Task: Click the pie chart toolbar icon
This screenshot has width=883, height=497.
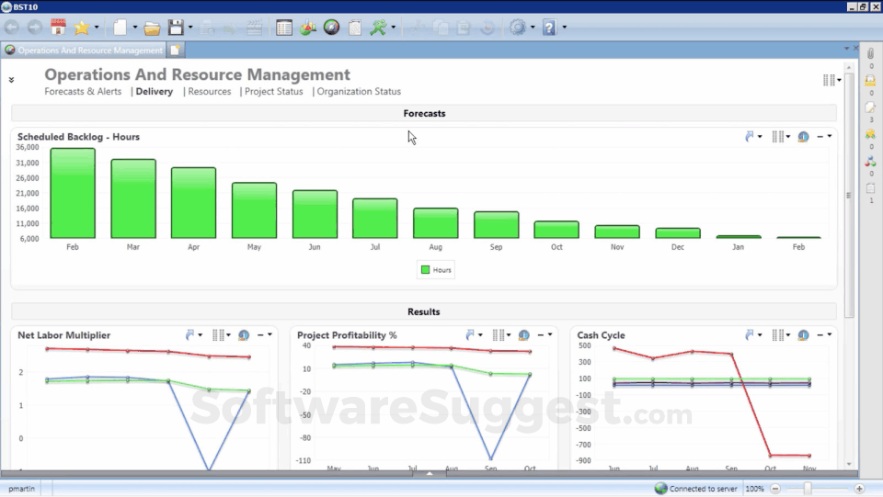Action: [308, 28]
